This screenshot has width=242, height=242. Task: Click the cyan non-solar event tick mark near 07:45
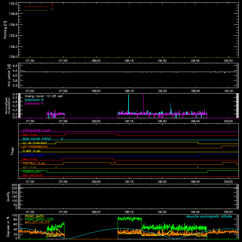(x=62, y=139)
